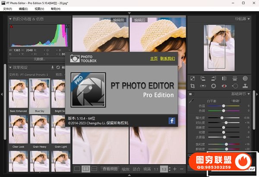Open the Facebook icon in About dialog

171,121
